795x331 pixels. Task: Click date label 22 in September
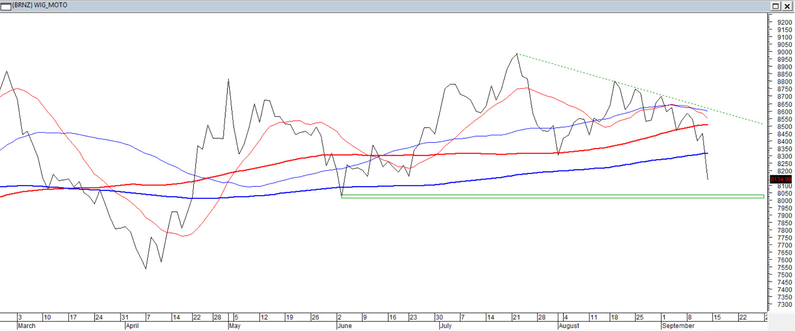(x=743, y=317)
